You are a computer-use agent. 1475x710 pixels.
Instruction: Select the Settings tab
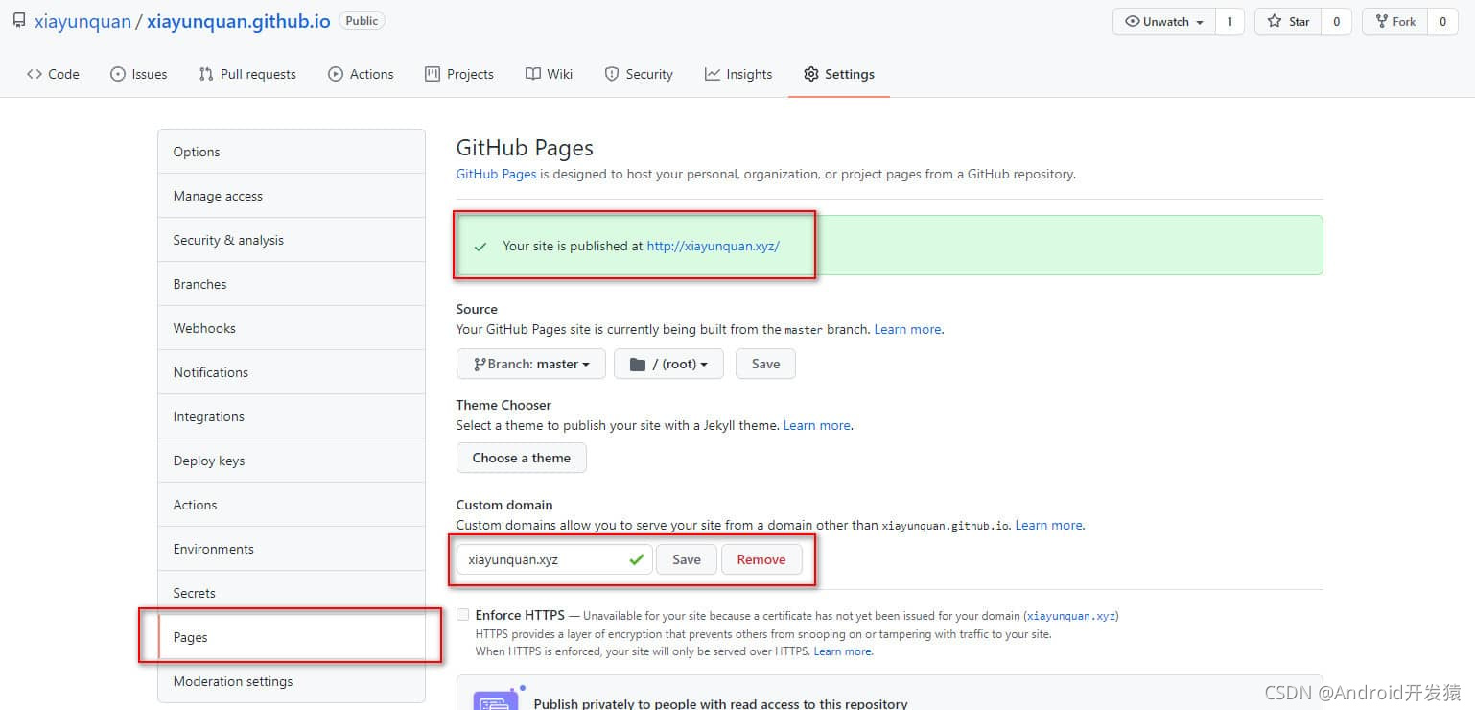click(839, 74)
